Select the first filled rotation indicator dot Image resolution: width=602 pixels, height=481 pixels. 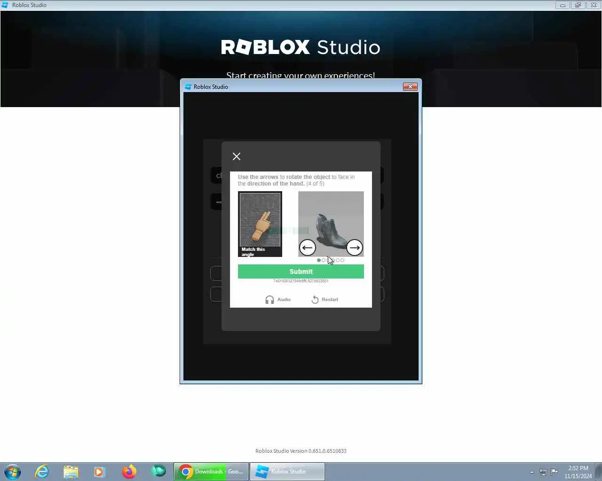319,260
